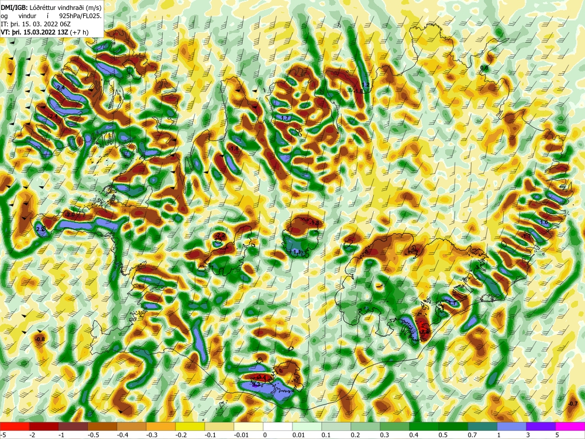The width and height of the screenshot is (585, 439).
Task: Select the palest green legend swatch at 0.01
Action: [x=307, y=426]
